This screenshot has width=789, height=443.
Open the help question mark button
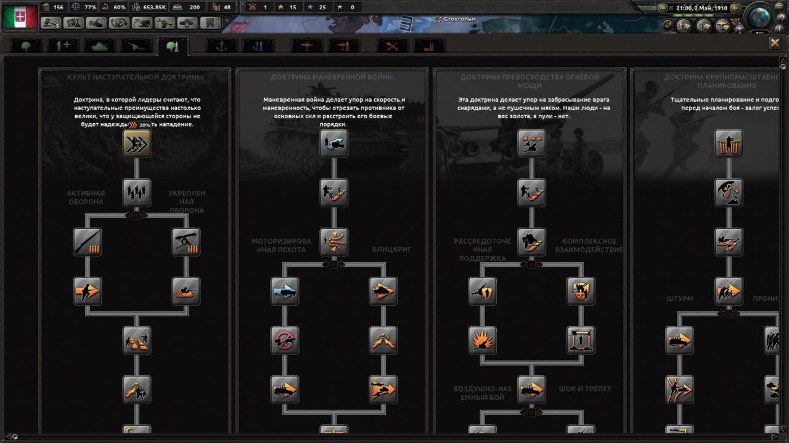[x=782, y=17]
